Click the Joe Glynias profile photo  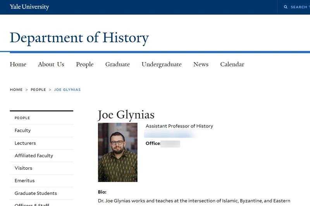(x=118, y=152)
